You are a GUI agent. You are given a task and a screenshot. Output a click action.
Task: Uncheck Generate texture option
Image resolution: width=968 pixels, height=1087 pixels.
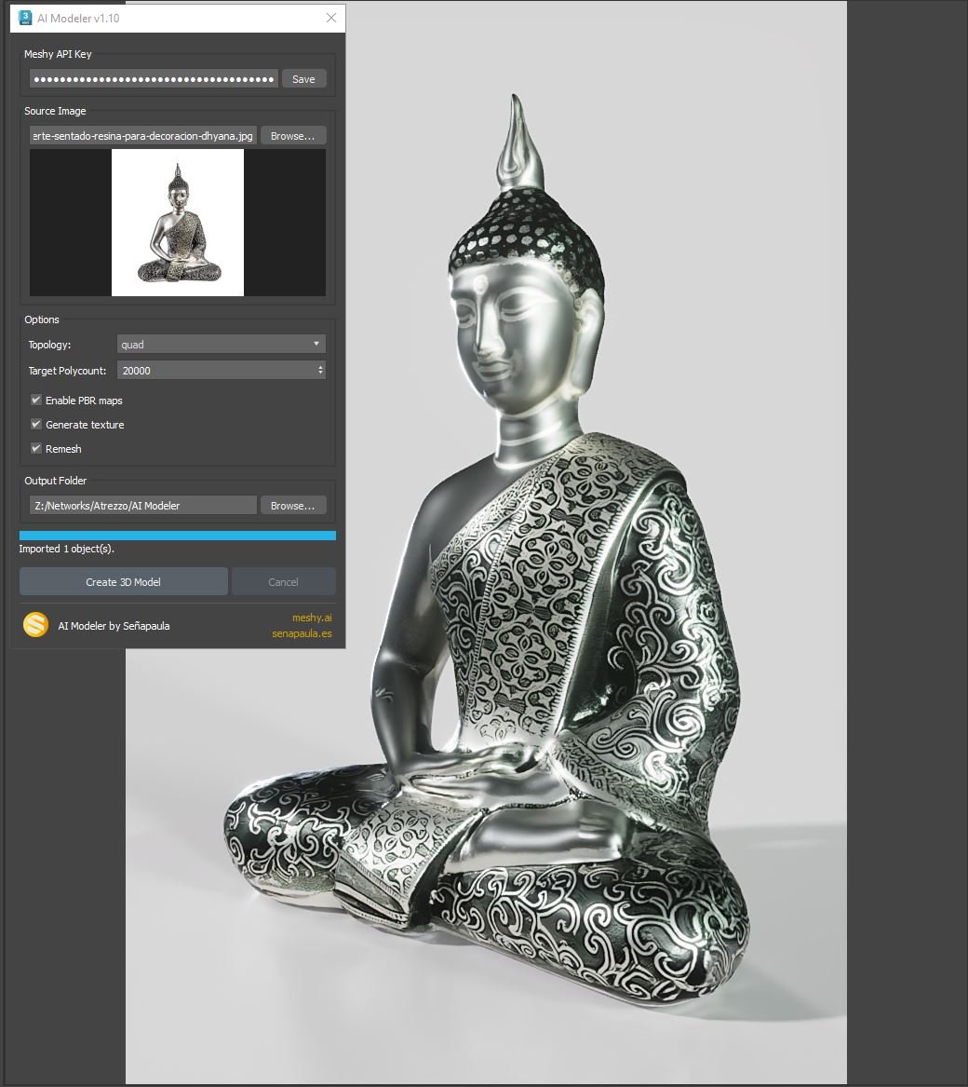36,424
